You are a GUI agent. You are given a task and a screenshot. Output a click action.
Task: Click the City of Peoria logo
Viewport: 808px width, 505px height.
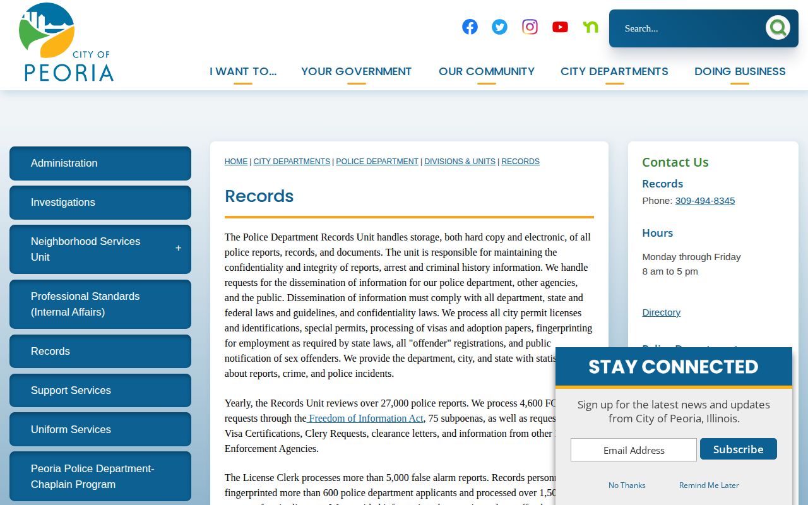point(66,42)
